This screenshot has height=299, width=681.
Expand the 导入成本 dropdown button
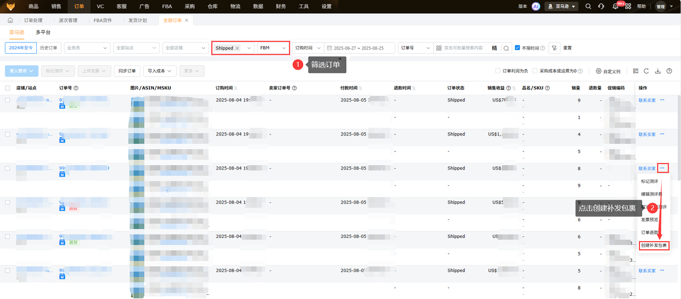(160, 71)
